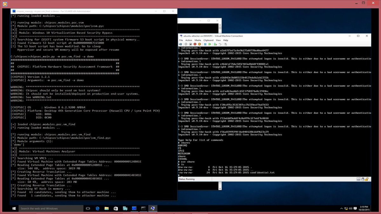Image resolution: width=381 pixels, height=214 pixels.
Task: Open the Media menu
Action: (198, 40)
